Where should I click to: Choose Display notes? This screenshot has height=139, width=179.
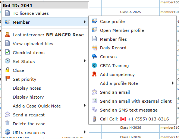pos(45,88)
